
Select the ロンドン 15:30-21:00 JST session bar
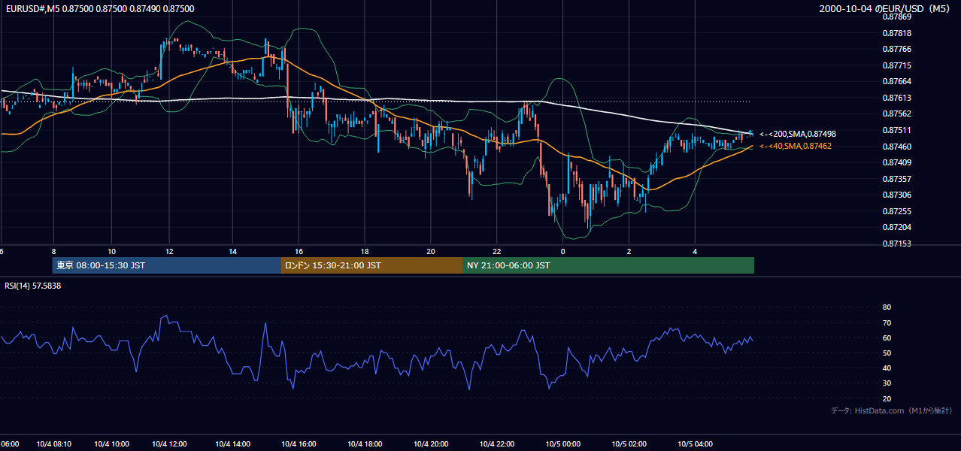point(371,265)
